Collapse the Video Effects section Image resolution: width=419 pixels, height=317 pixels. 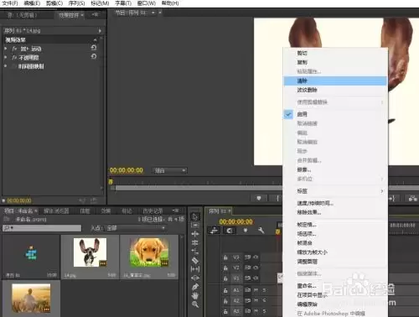pyautogui.click(x=95, y=39)
